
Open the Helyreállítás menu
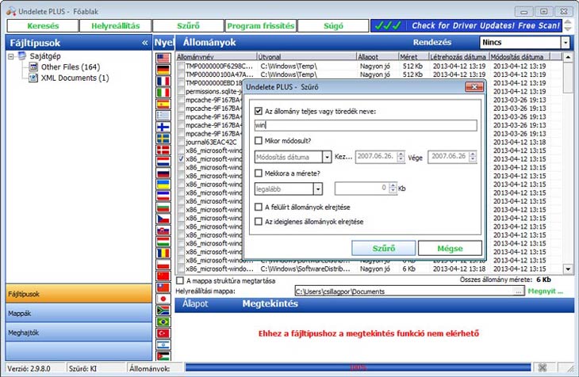(x=116, y=26)
